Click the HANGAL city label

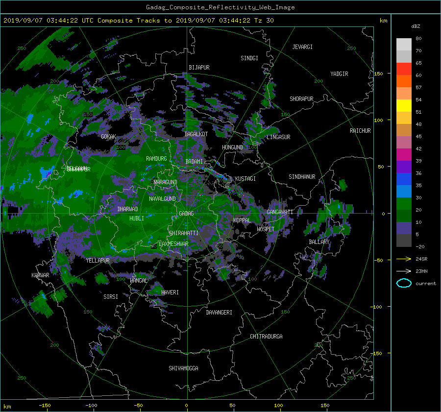(138, 281)
